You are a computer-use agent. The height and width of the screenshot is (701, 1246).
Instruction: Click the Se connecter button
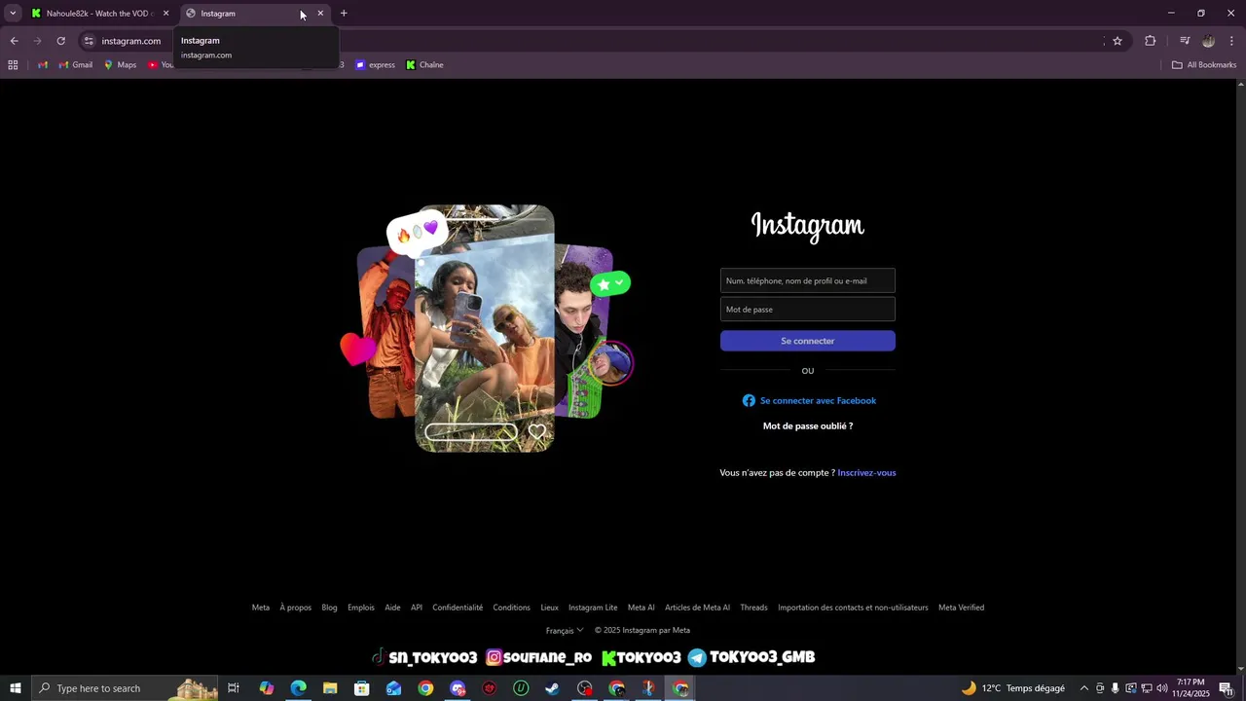808,341
